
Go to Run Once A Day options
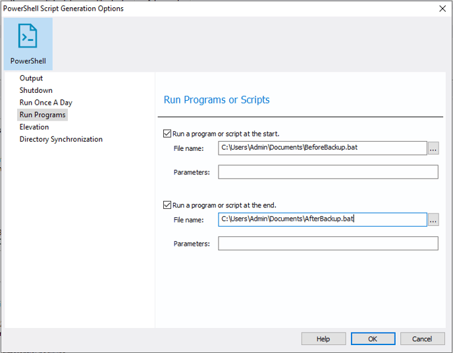(x=45, y=103)
